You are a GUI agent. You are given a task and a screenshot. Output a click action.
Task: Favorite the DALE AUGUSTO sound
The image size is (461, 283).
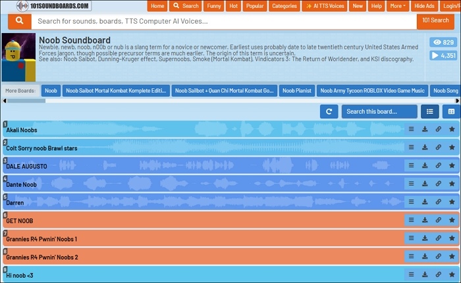click(x=452, y=165)
